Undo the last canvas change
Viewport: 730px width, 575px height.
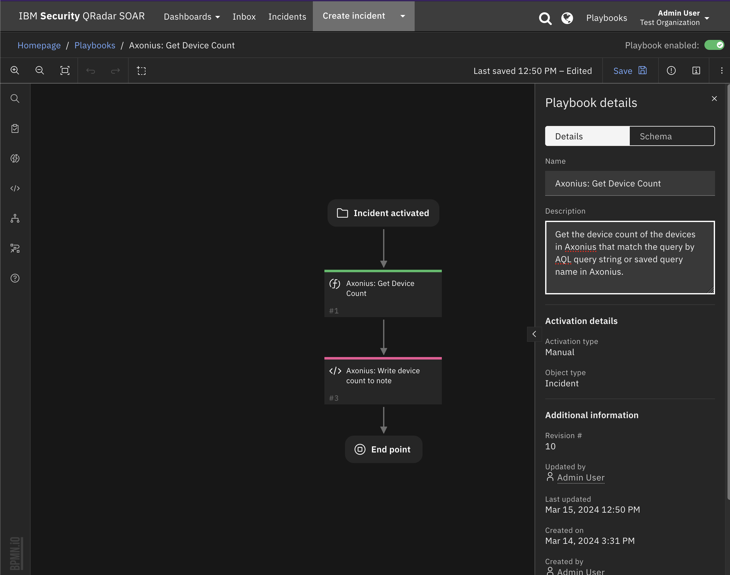click(x=90, y=71)
